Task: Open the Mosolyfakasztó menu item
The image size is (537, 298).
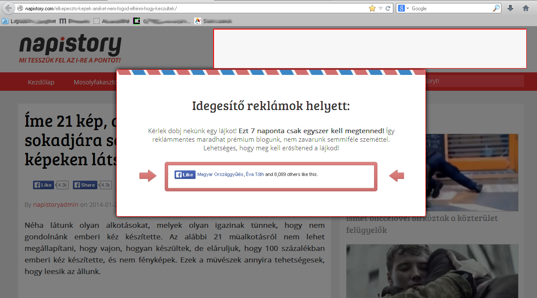Action: pyautogui.click(x=95, y=82)
